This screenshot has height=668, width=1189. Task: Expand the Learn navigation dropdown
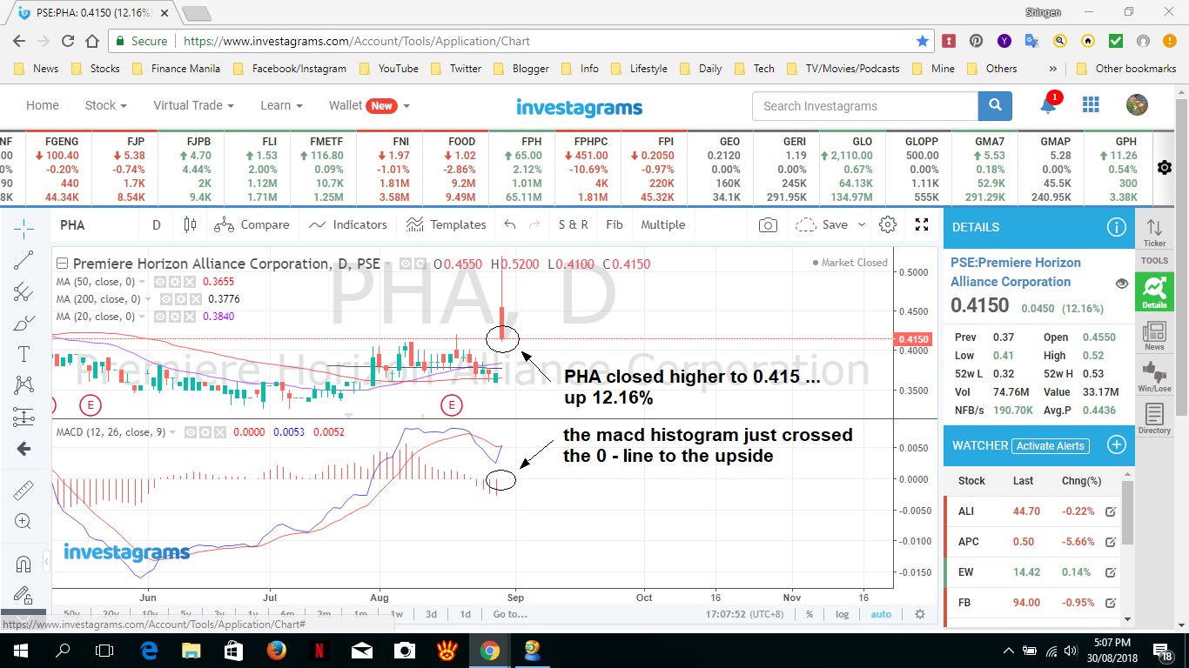(x=281, y=105)
